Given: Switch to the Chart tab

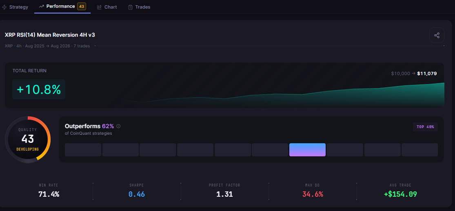Looking at the screenshot, I should (107, 7).
